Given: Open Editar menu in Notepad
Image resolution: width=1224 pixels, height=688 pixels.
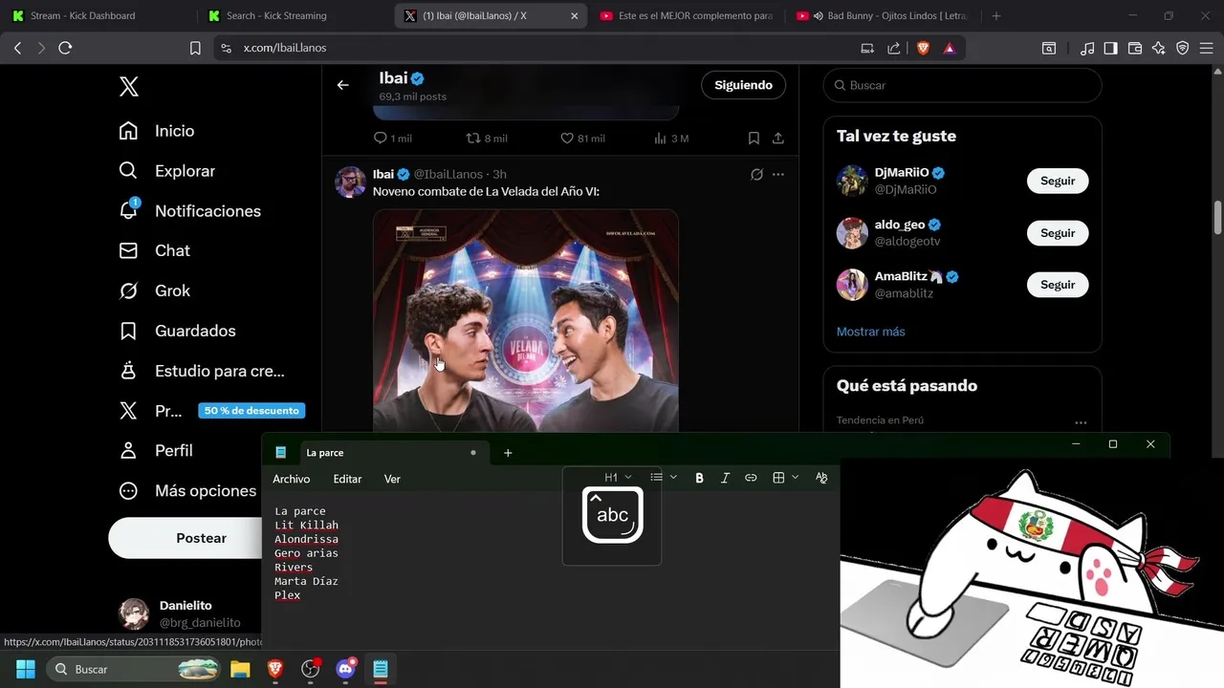Looking at the screenshot, I should coord(347,479).
